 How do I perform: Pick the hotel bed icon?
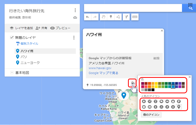(x=167, y=102)
